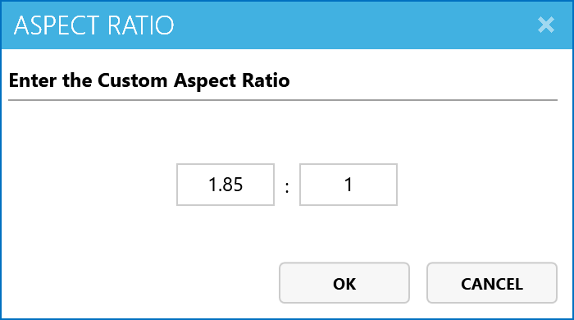Screen dimensions: 574x320
Task: Place cursor in the 1.85 text box
Action: click(x=225, y=185)
